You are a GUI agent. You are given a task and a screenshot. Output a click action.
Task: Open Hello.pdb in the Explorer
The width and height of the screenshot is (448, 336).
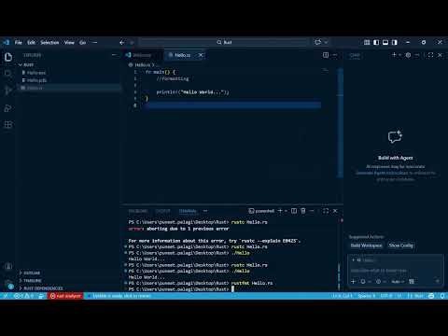(x=36, y=80)
